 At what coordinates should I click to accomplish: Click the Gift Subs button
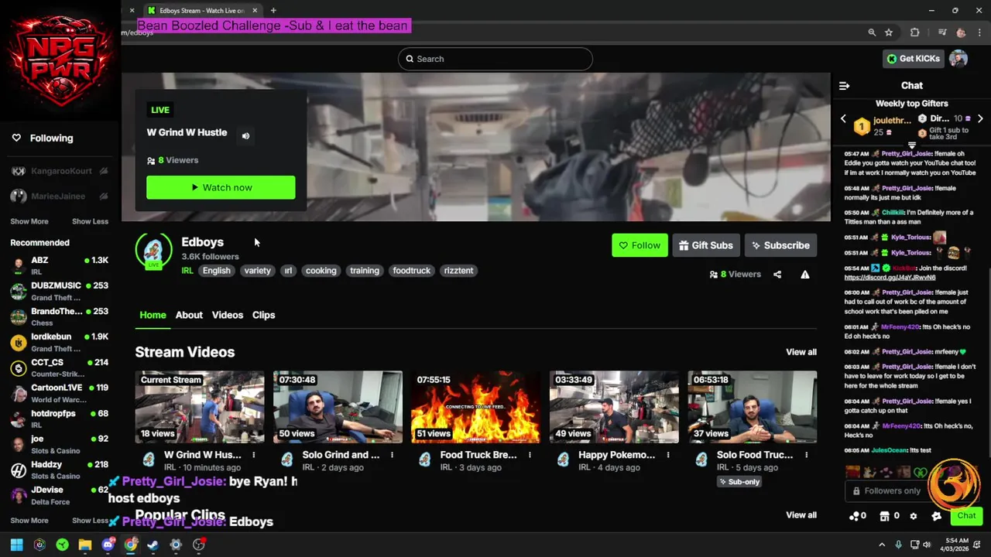click(x=706, y=245)
